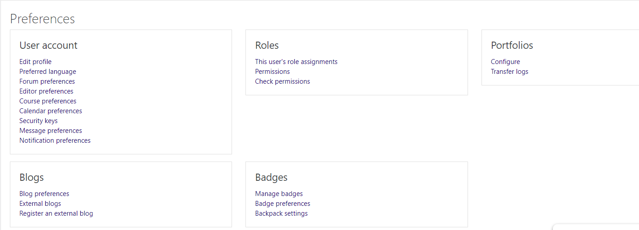Click Check permissions link
This screenshot has height=230, width=639.
[x=282, y=81]
